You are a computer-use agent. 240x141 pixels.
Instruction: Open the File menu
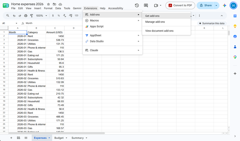click(x=13, y=8)
